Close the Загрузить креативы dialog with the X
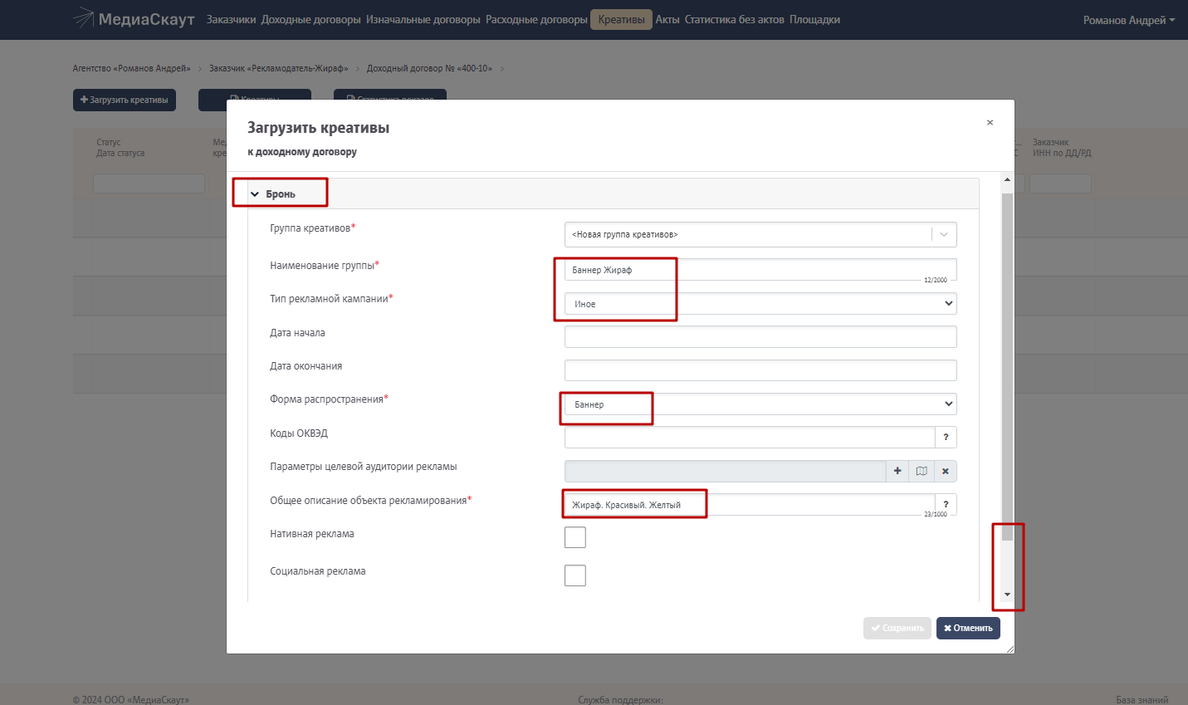1188x705 pixels. coord(990,123)
